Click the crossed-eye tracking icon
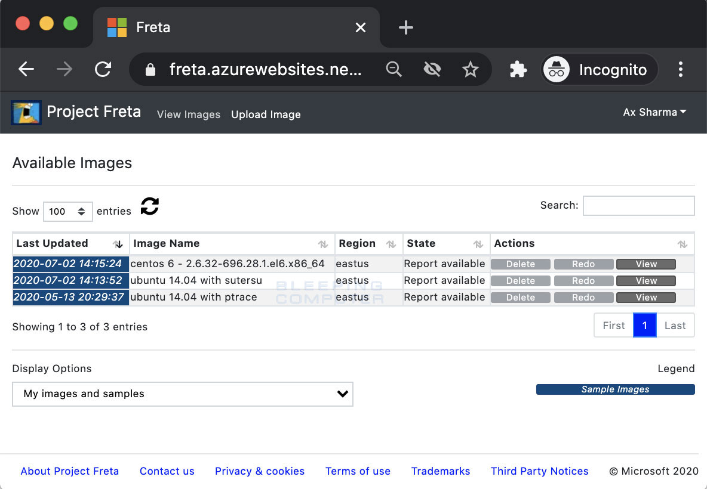707x489 pixels. tap(432, 69)
